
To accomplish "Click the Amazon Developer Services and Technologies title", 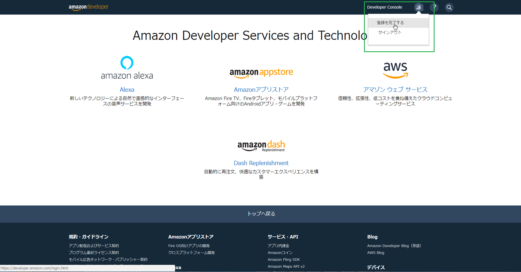I will pyautogui.click(x=250, y=35).
